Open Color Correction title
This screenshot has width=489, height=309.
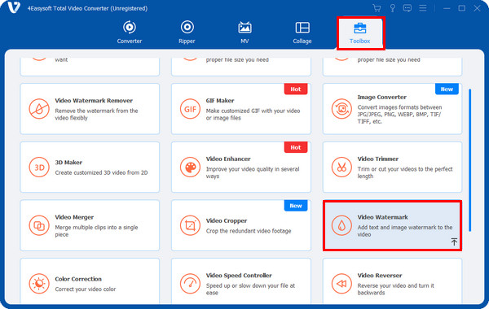click(78, 279)
